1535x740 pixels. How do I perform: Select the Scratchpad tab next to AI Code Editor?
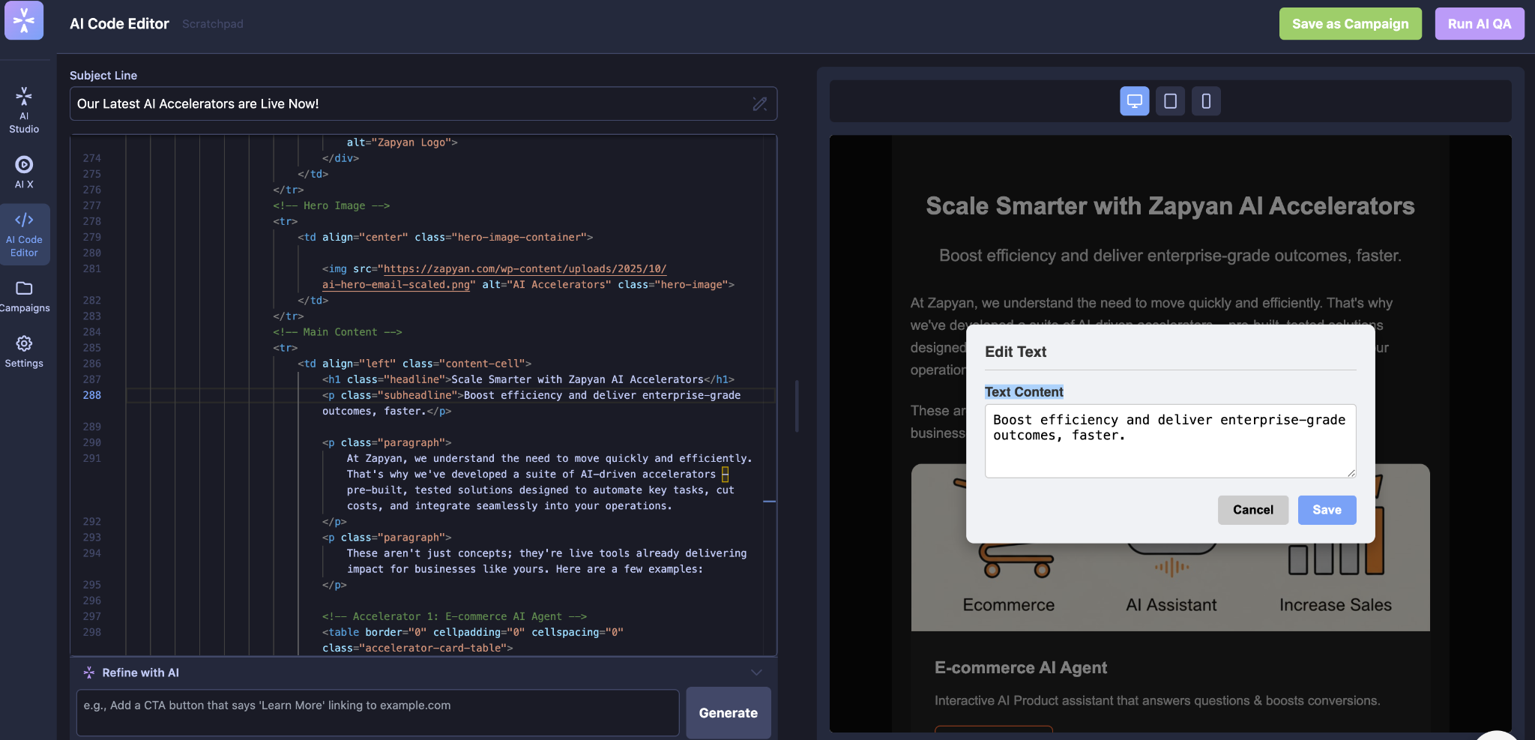[x=213, y=23]
